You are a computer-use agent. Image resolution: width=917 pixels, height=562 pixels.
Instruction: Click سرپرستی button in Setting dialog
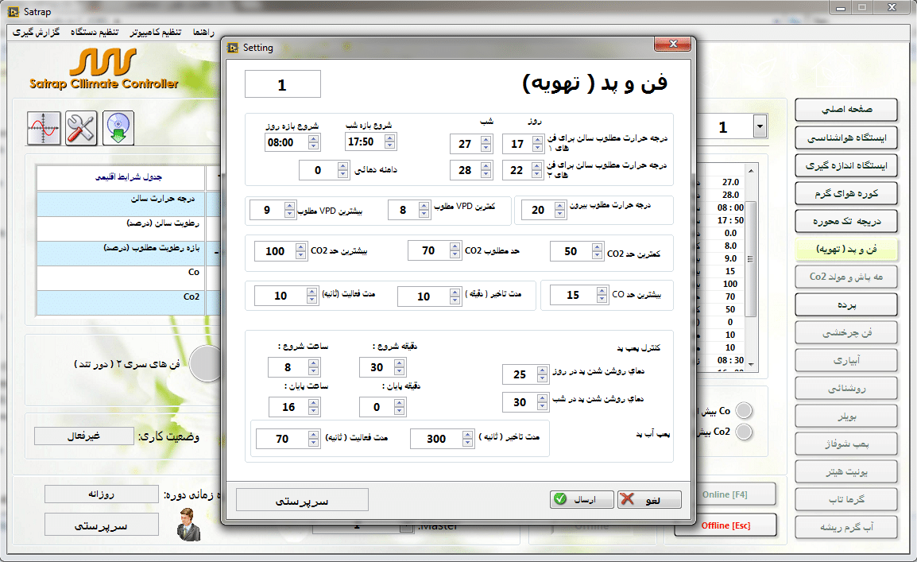click(302, 500)
